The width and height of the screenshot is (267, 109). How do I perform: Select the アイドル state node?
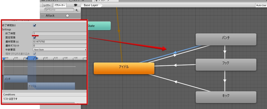tap(124, 68)
